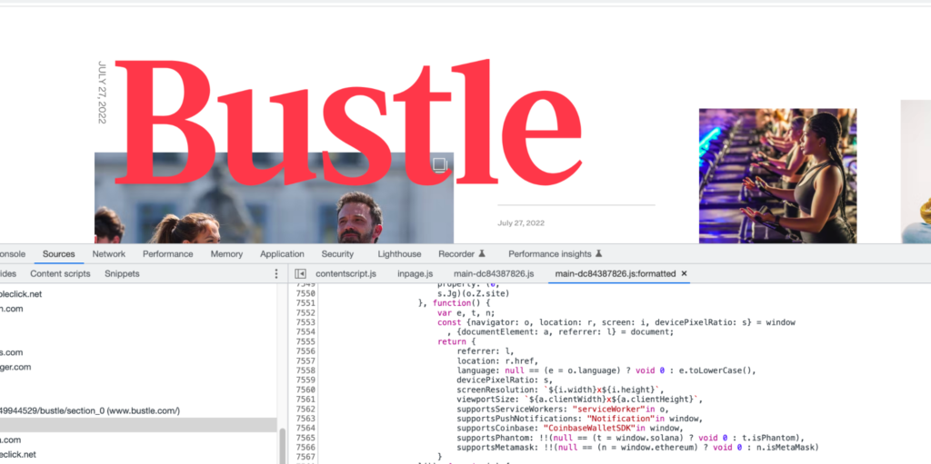Open the Performance insights tab

pos(550,254)
